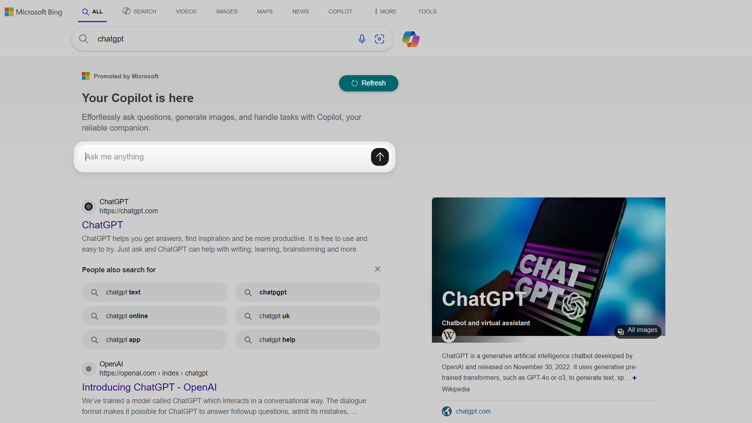Open All images in the knowledge panel
Screen dimensions: 752x423
[637, 330]
